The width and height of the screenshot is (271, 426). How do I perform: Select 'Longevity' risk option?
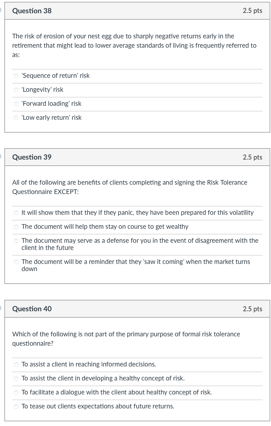pos(16,90)
